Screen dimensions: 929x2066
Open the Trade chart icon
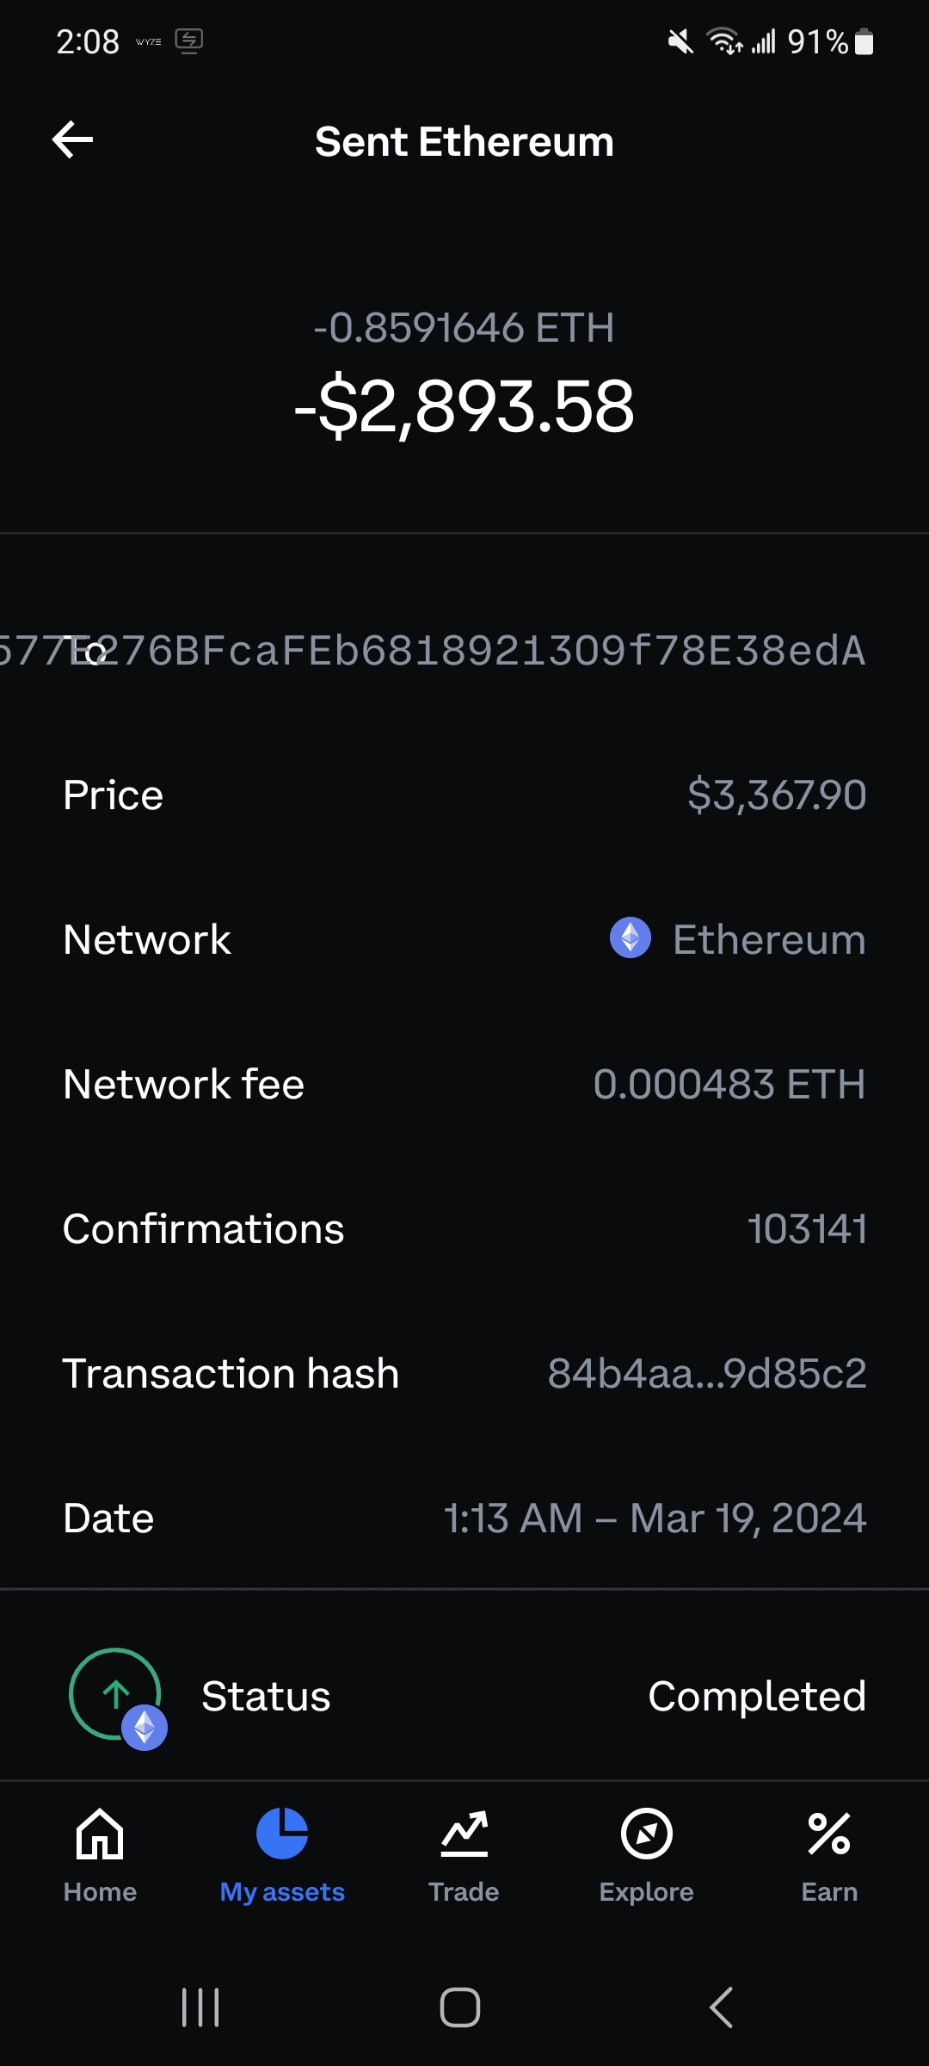click(464, 1834)
